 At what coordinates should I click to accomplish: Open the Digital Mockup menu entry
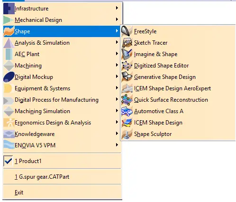pyautogui.click(x=62, y=77)
